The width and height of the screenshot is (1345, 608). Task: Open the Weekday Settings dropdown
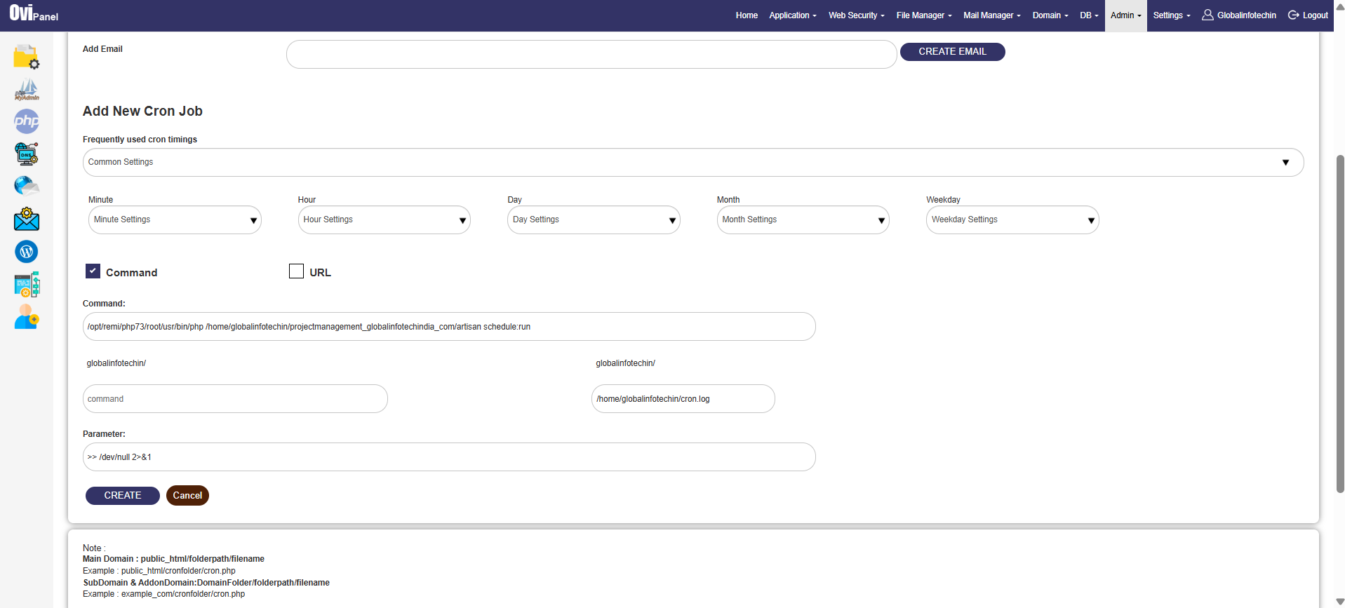[x=1012, y=220]
